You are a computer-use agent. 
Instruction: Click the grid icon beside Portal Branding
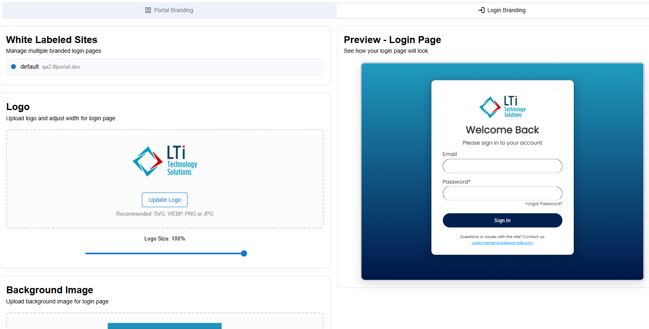click(x=148, y=10)
